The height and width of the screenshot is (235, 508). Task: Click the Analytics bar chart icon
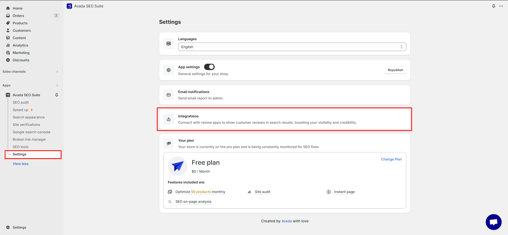8,45
